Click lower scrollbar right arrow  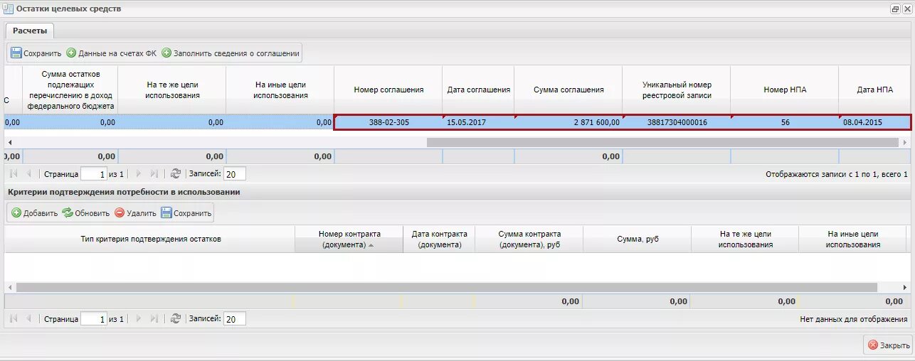(x=905, y=287)
